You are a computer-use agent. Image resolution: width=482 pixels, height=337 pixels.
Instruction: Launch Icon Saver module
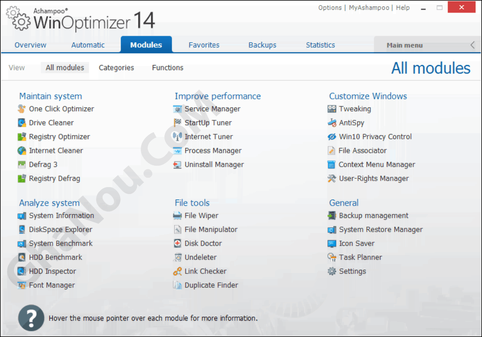pyautogui.click(x=357, y=243)
